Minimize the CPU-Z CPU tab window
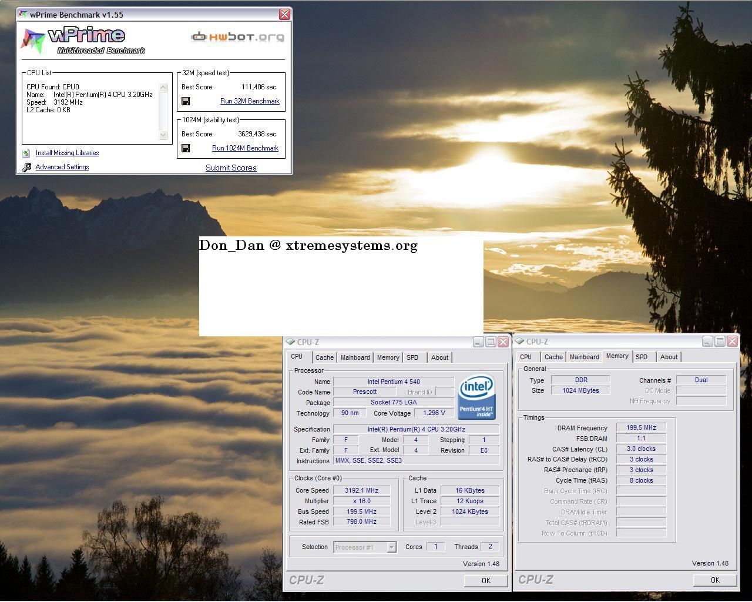The height and width of the screenshot is (602, 752). coord(478,342)
